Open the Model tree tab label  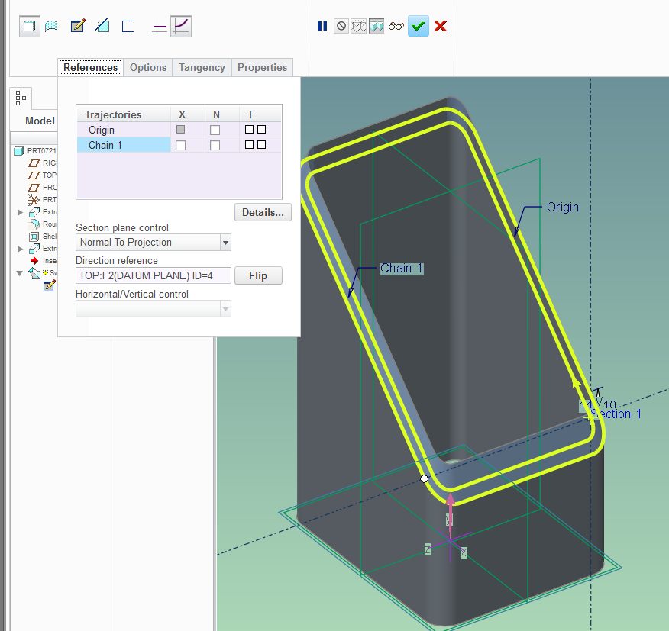40,121
